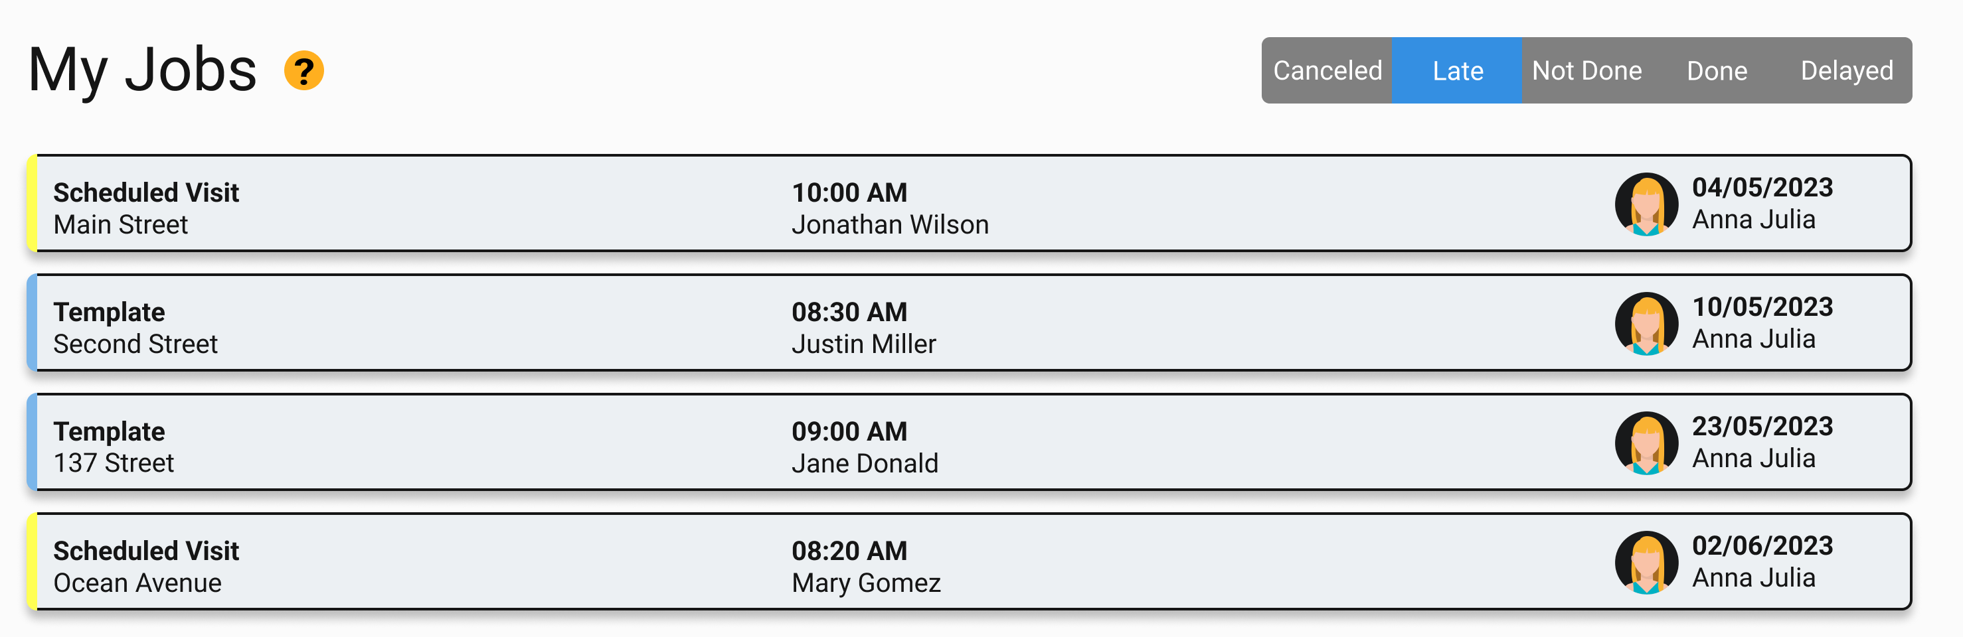Open the Scheduled Visit job at Main Street
1963x637 pixels.
[x=970, y=203]
